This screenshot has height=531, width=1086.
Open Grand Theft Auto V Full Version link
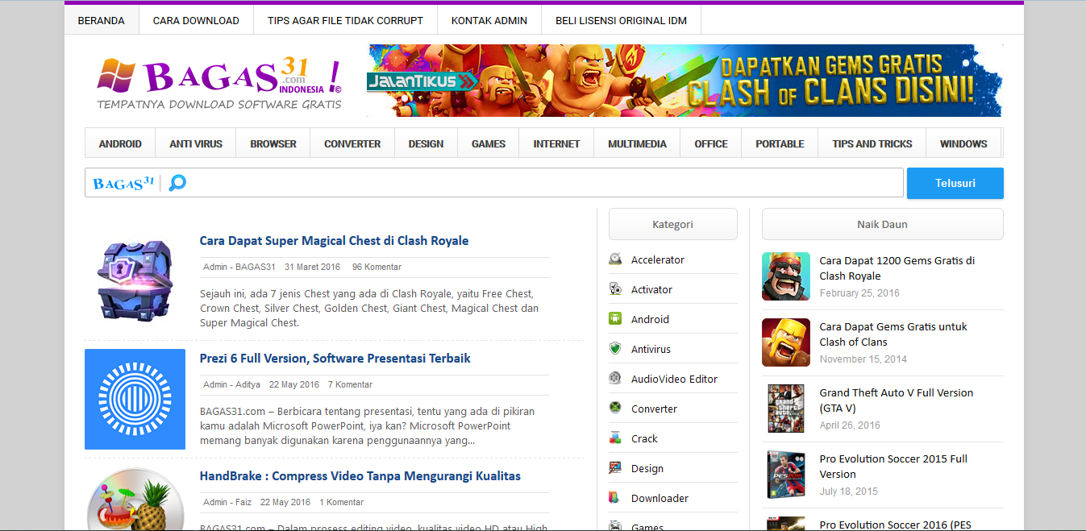tap(897, 400)
